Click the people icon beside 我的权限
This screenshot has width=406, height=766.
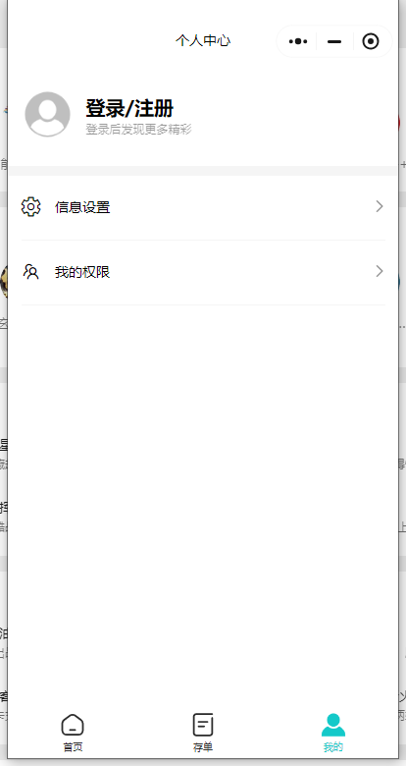[x=31, y=272]
